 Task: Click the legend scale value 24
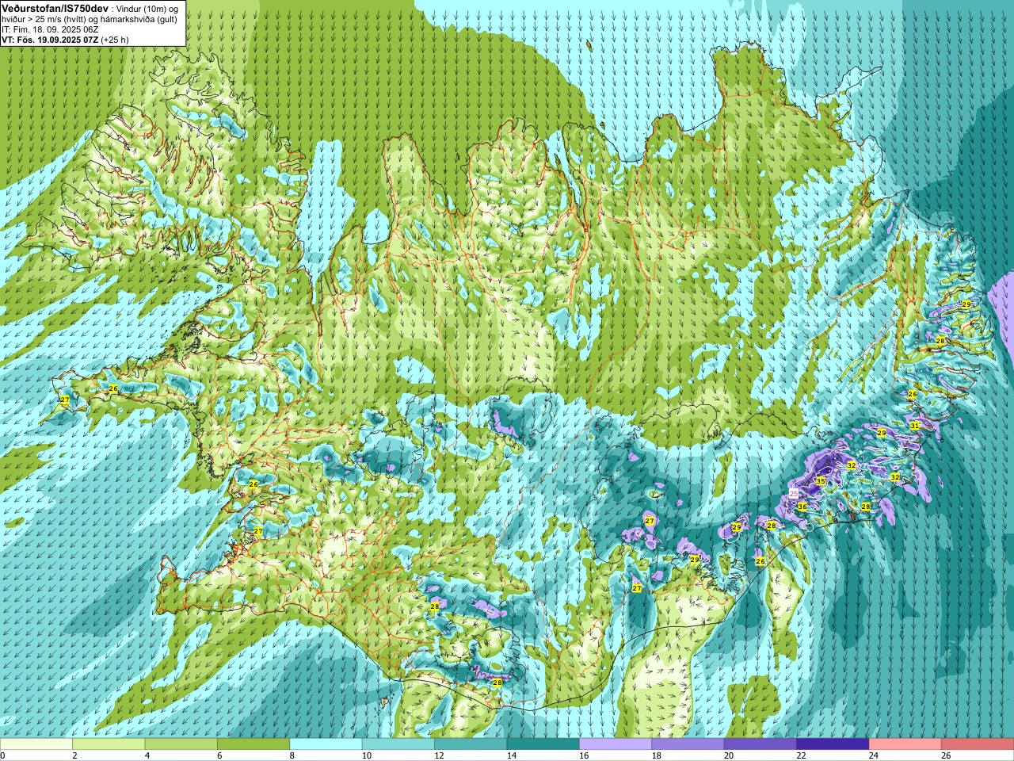pyautogui.click(x=874, y=755)
